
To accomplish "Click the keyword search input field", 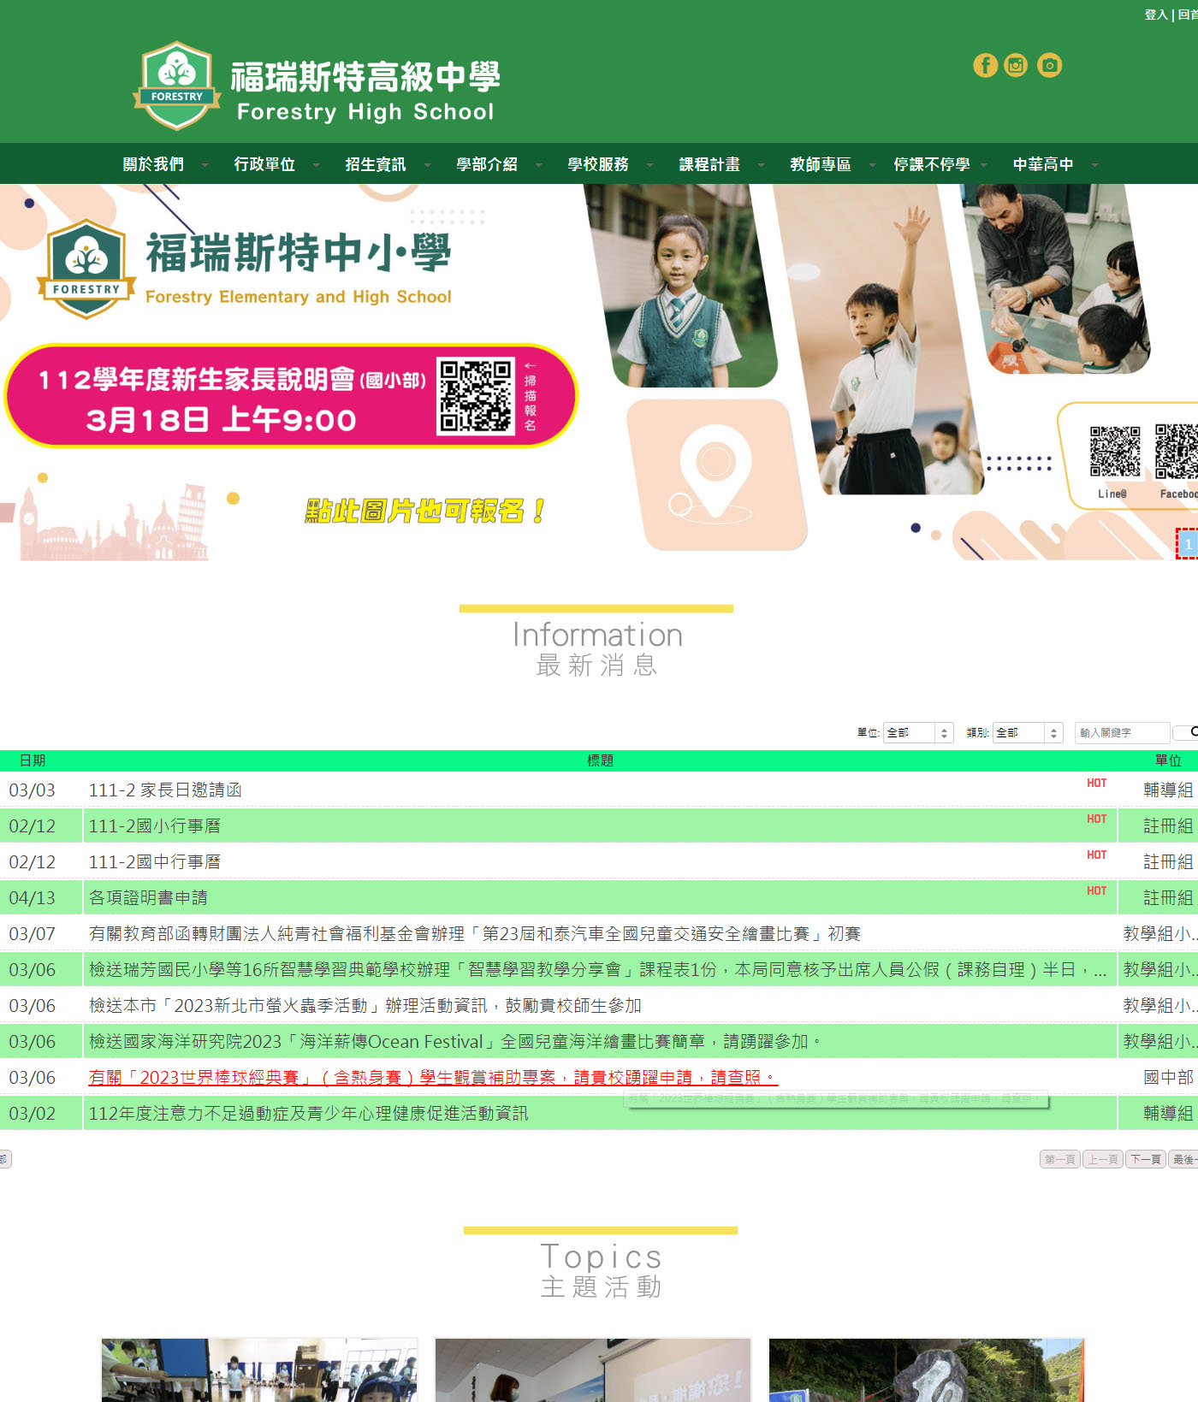I will 1121,733.
